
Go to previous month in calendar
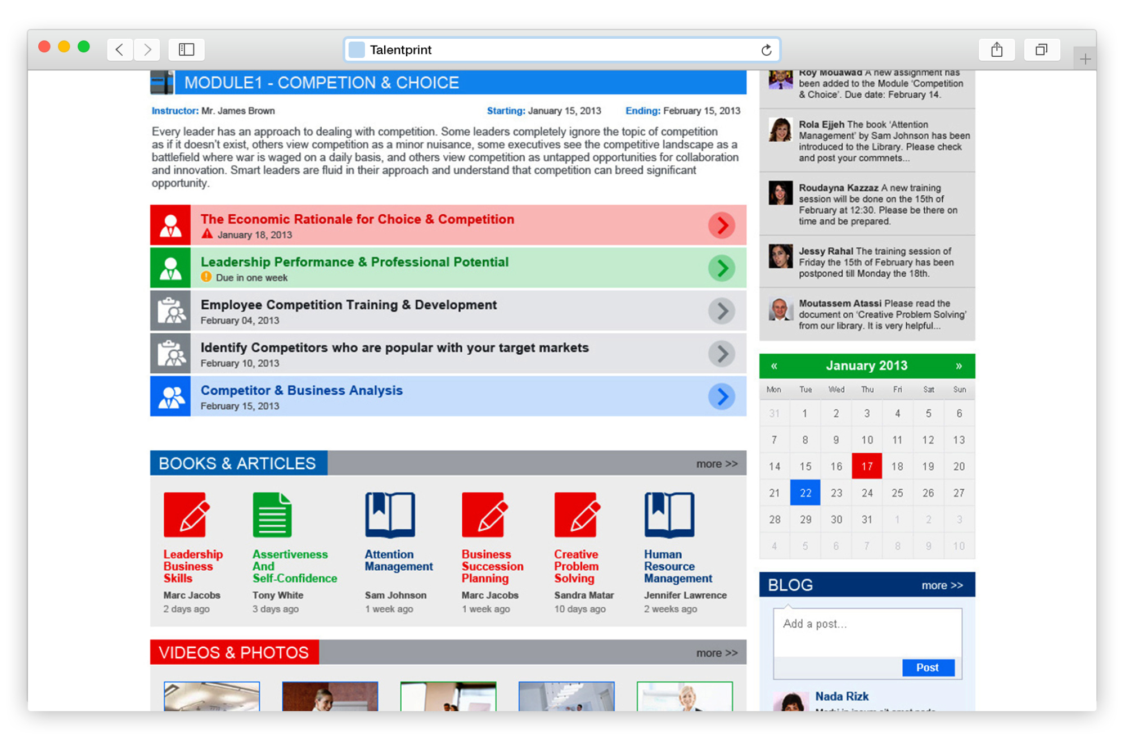coord(774,366)
